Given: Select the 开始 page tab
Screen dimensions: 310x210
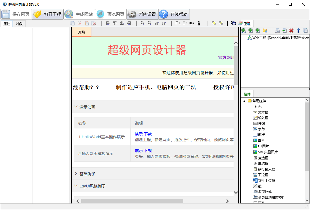Looking at the screenshot, I should click(82, 32).
